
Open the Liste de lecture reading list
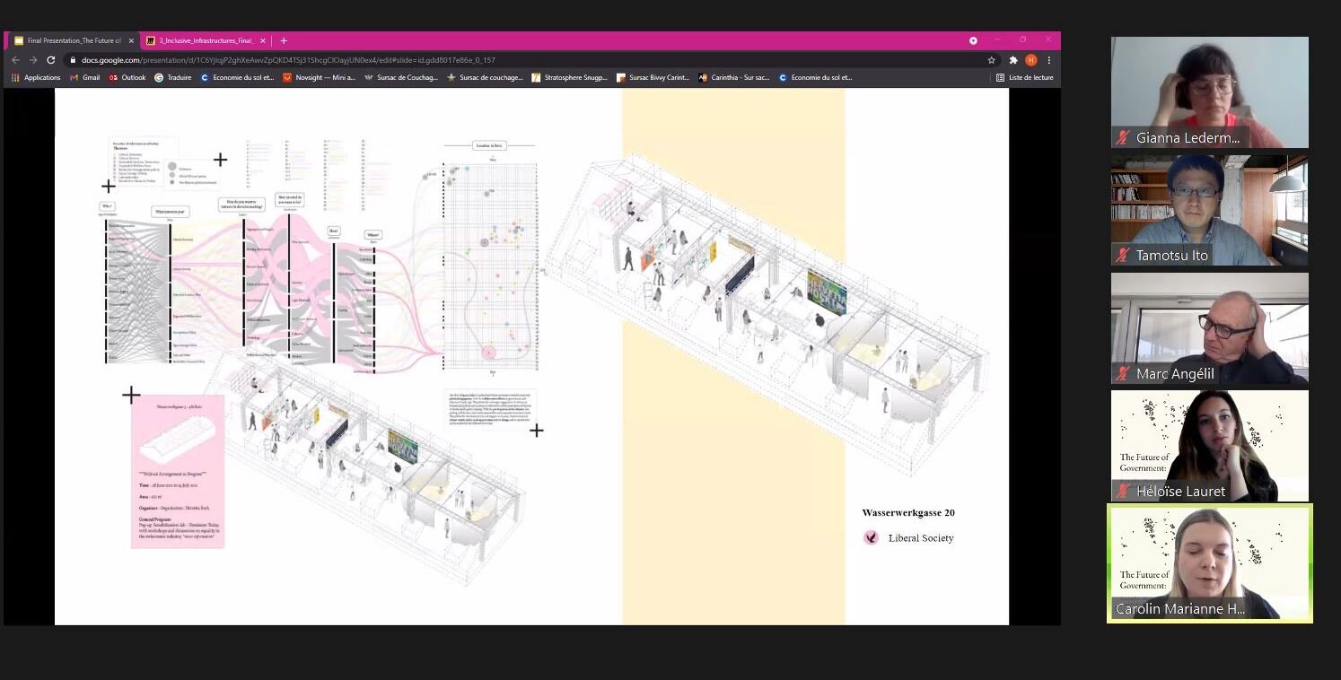[1024, 78]
